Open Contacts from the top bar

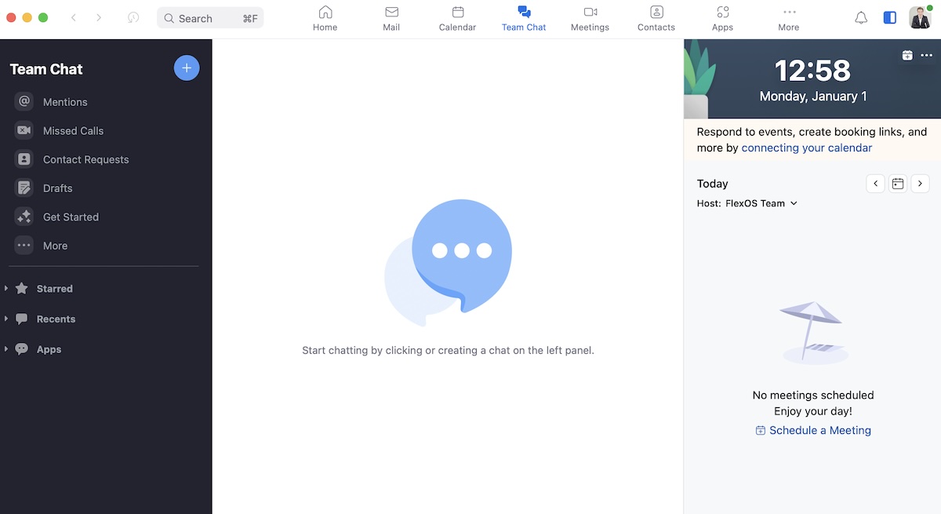[x=656, y=17]
